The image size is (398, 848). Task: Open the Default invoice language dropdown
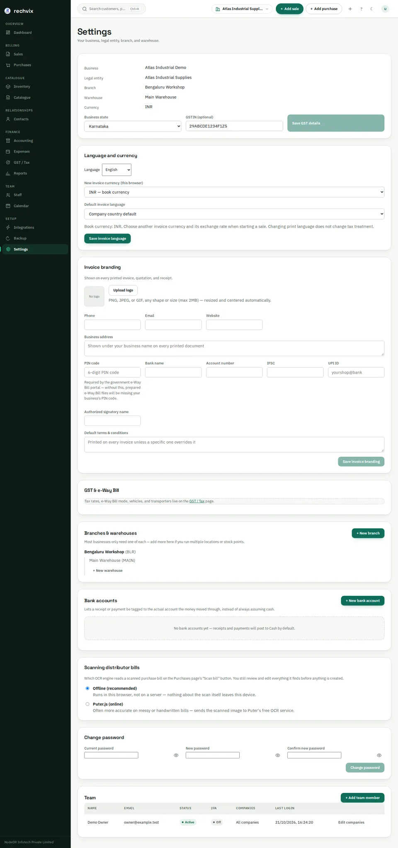coord(234,214)
